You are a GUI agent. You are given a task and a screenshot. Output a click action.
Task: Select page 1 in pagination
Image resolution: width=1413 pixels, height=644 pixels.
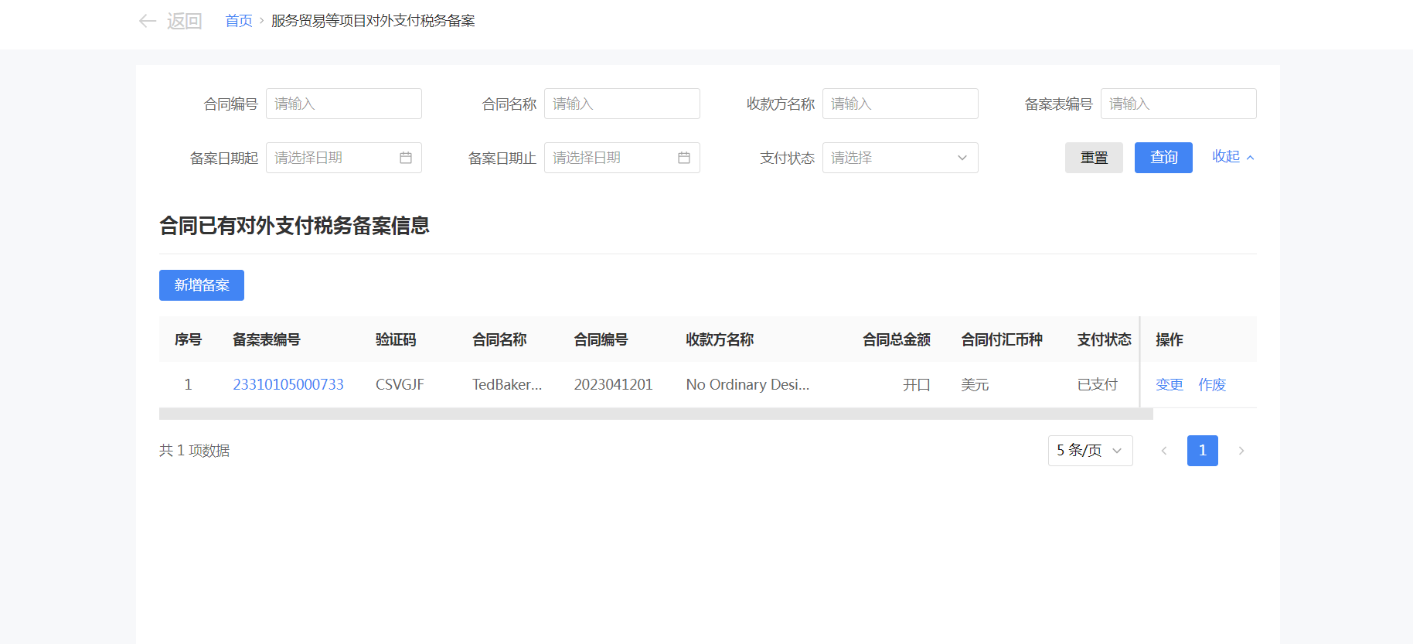pos(1202,451)
